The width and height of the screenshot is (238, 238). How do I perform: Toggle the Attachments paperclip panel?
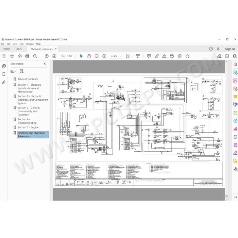(x=4, y=82)
